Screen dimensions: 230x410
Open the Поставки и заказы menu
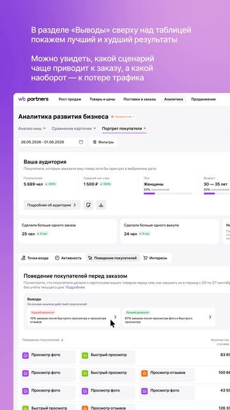coord(139,99)
